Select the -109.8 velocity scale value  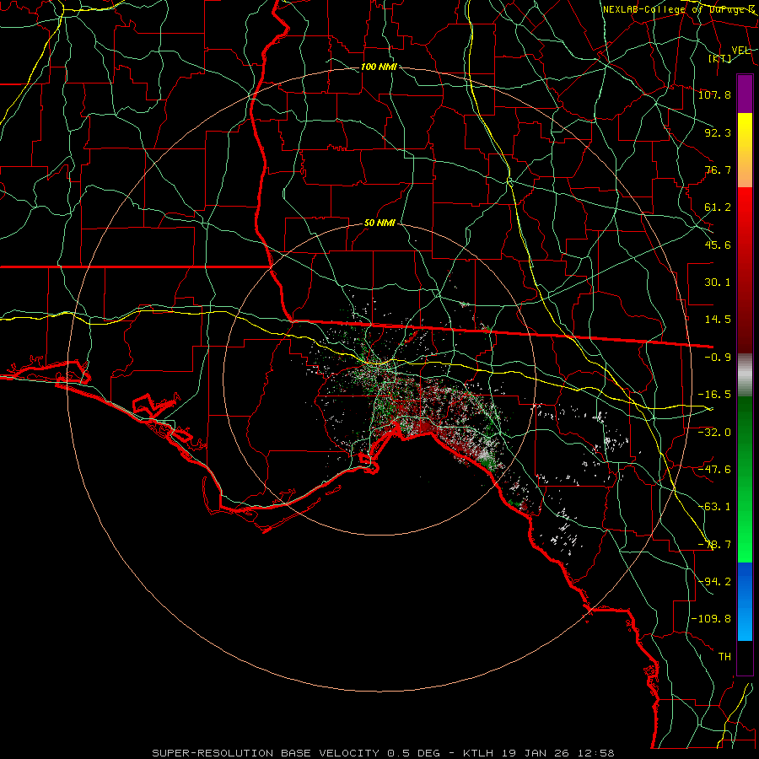(x=712, y=619)
